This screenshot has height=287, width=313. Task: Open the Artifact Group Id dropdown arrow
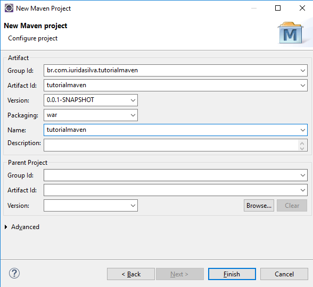pos(302,70)
